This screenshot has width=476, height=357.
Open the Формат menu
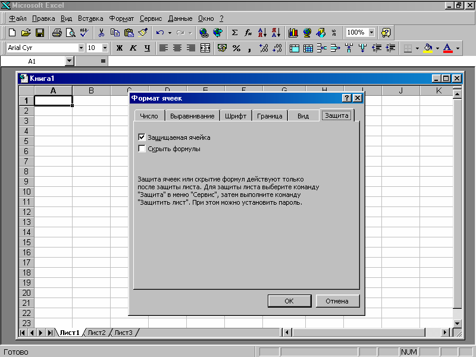tap(121, 18)
